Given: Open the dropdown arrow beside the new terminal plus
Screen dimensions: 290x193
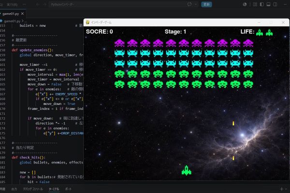Looking at the screenshot, I should point(286,189).
